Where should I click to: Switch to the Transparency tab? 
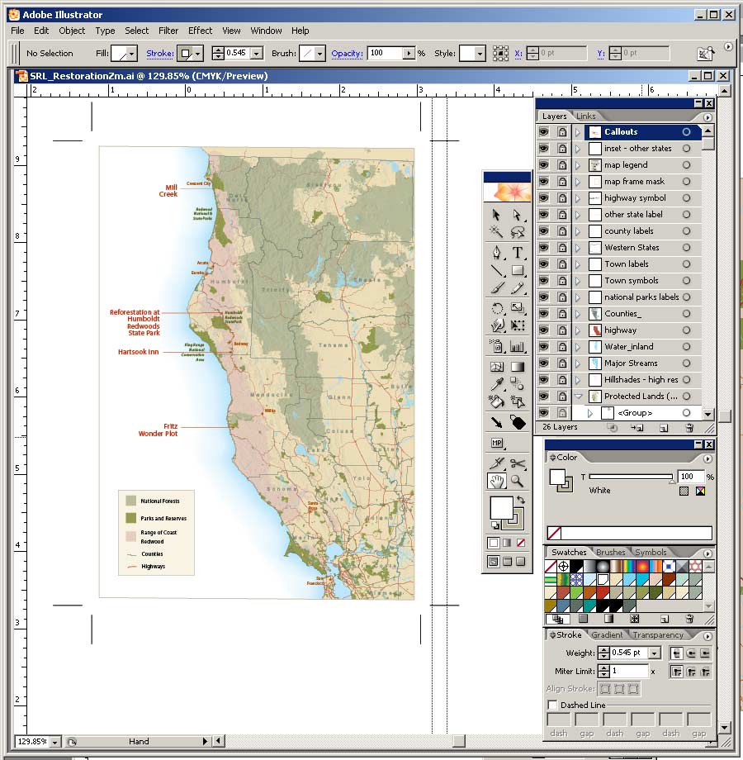click(x=658, y=634)
